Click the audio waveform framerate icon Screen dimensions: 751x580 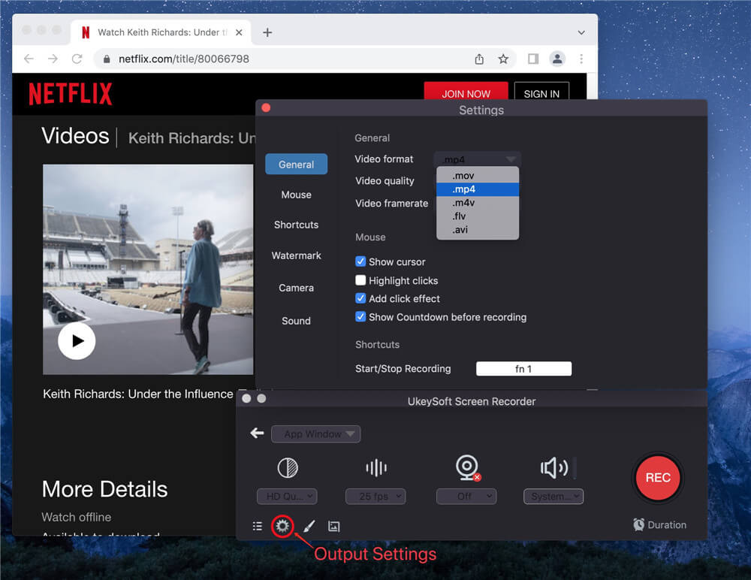click(x=375, y=468)
